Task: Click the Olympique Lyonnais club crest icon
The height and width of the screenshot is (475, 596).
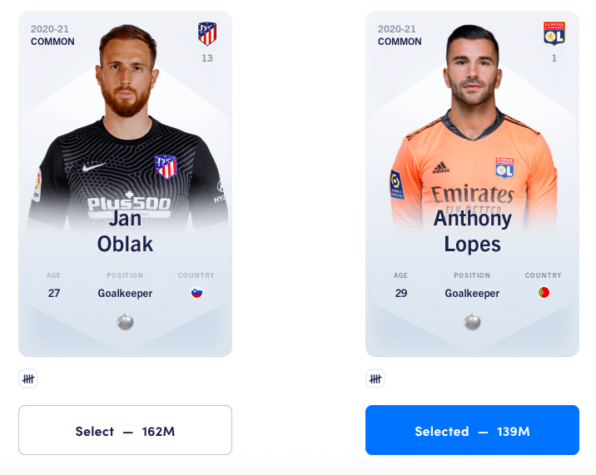Action: 554,33
